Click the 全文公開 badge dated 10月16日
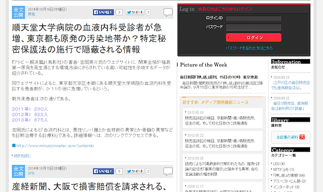Screen dimensions: 323x192 (x=18, y=12)
